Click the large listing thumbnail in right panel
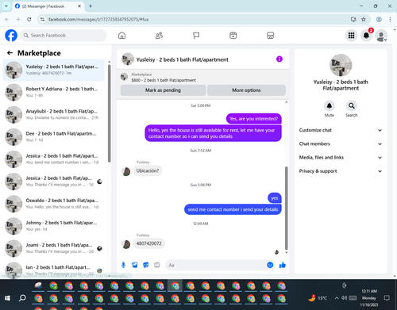397x310 pixels. tap(341, 65)
